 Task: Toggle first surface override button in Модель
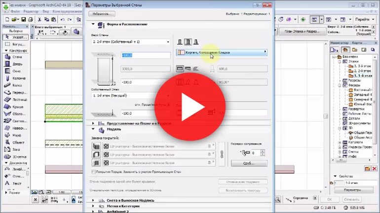coord(96,146)
